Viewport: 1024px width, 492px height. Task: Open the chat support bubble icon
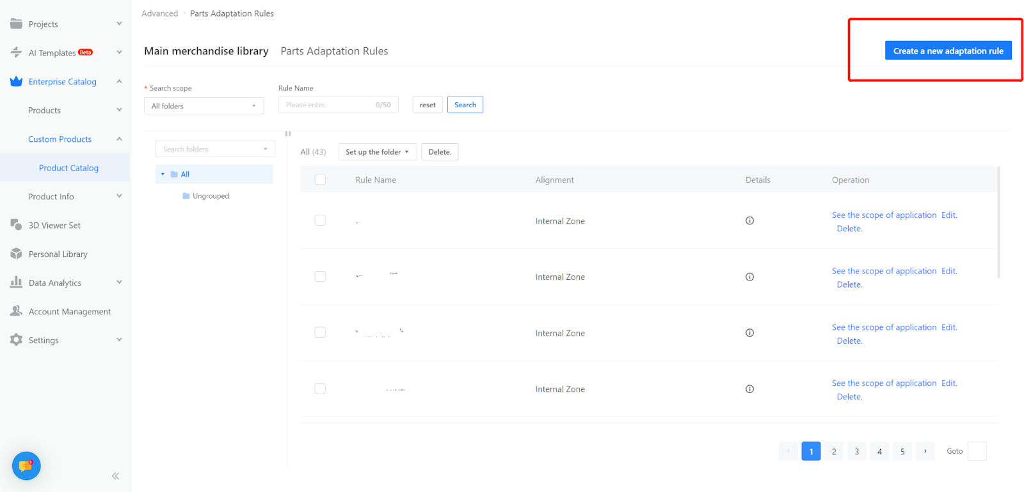point(26,466)
